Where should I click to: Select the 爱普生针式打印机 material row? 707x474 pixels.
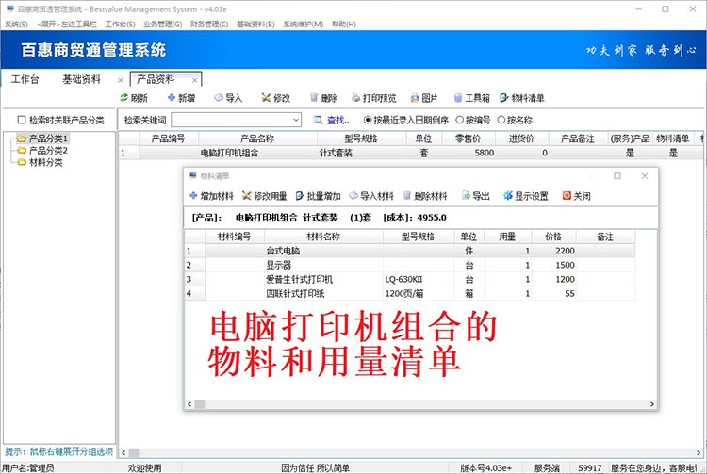click(410, 279)
